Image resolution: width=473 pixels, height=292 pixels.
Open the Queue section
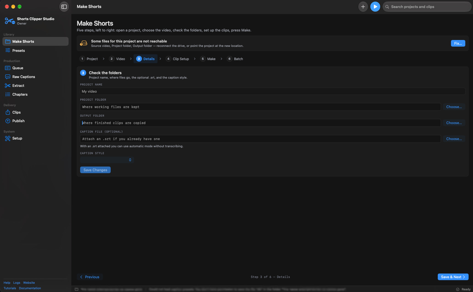pyautogui.click(x=36, y=68)
